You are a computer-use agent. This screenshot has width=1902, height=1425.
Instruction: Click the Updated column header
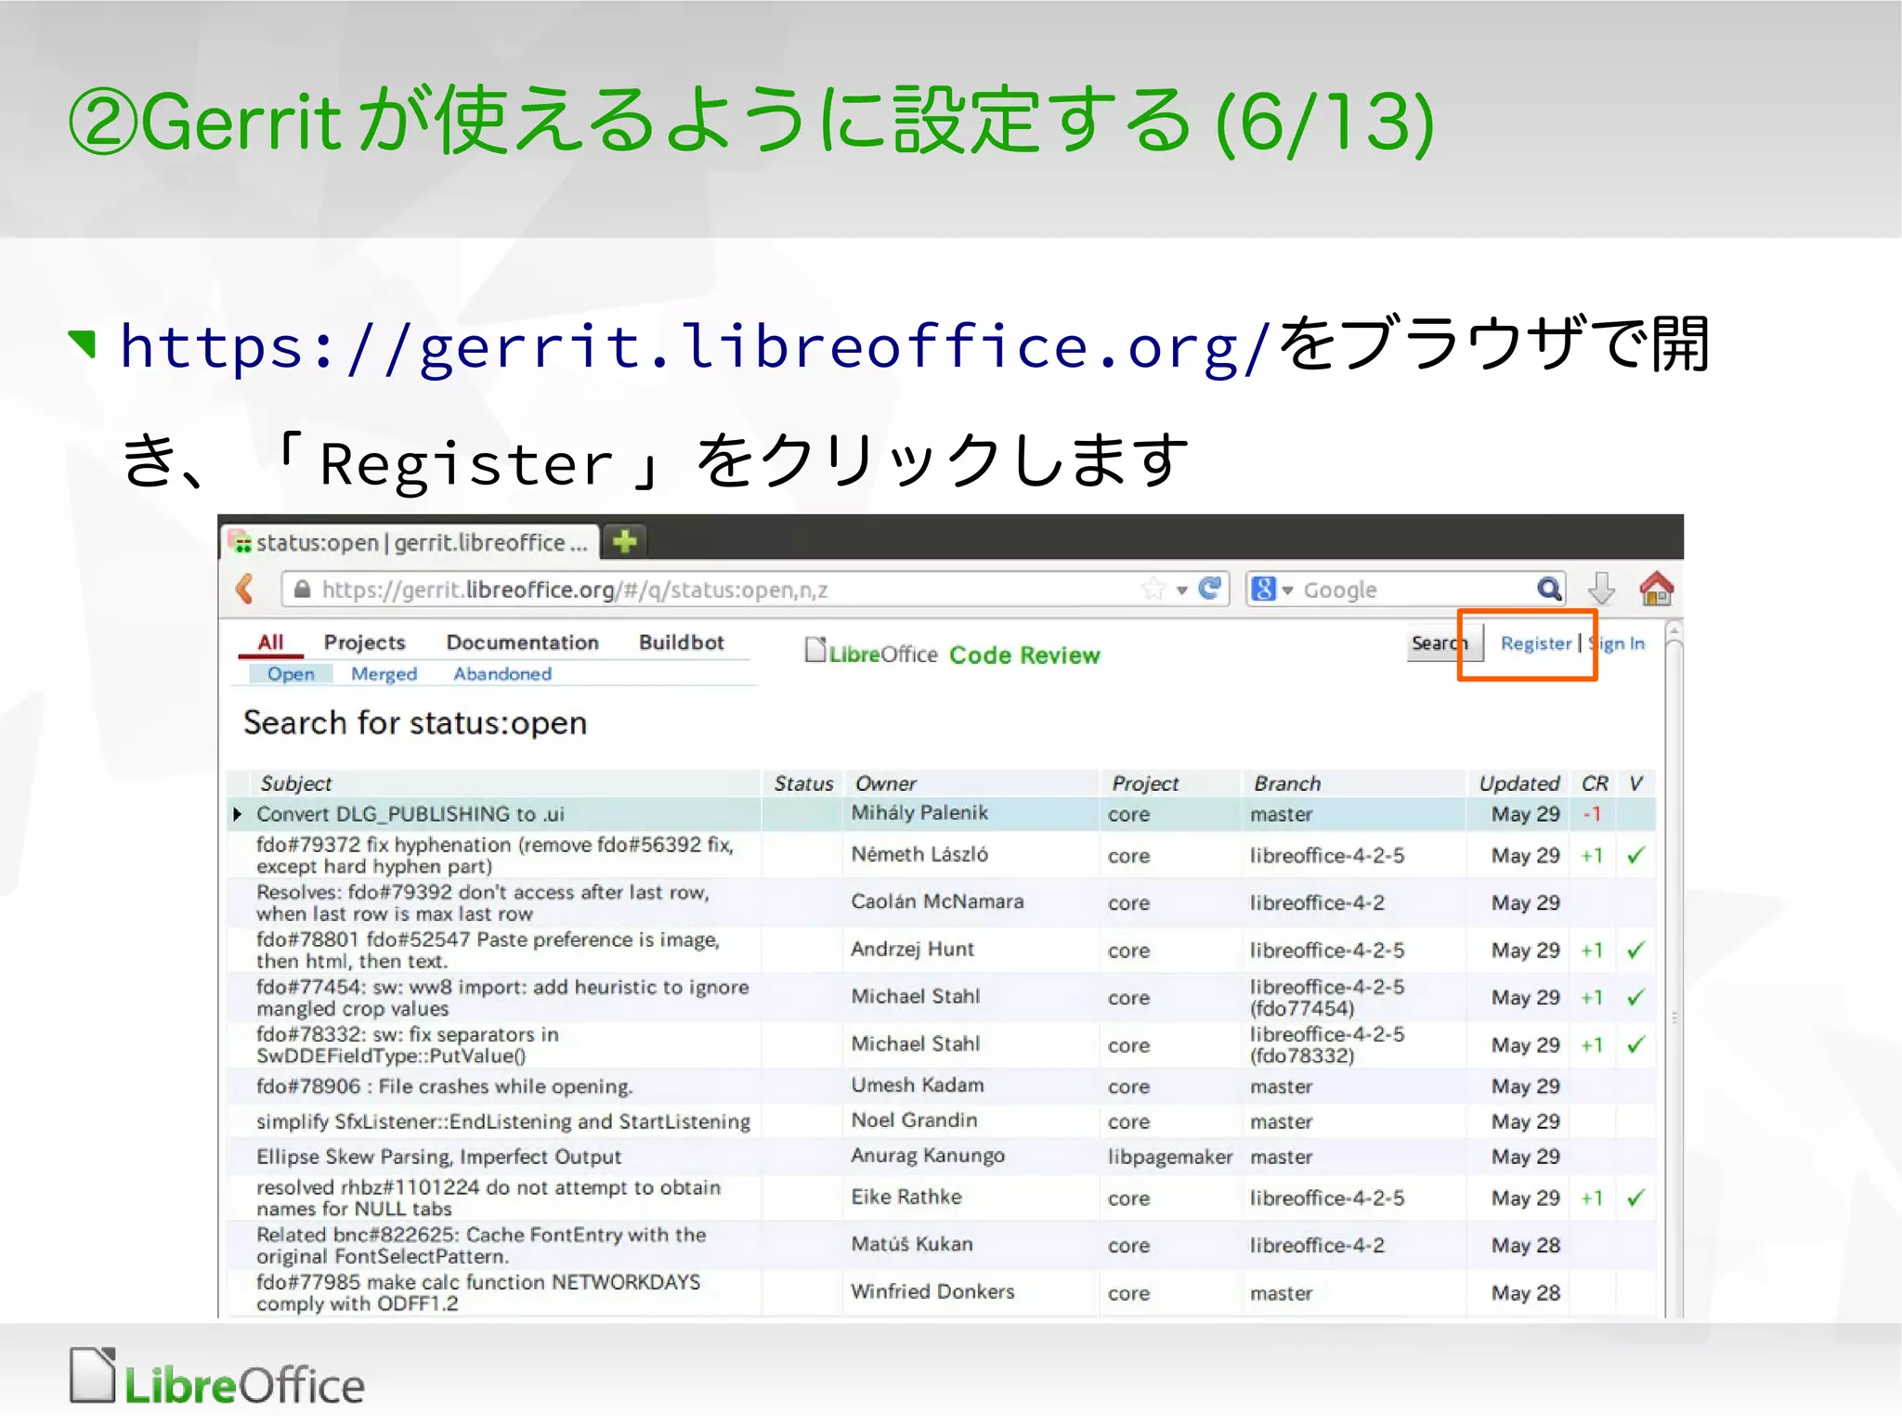pyautogui.click(x=1518, y=784)
